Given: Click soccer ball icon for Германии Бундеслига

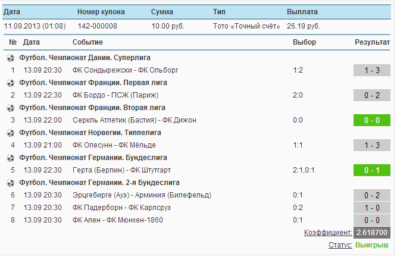Looking at the screenshot, I should click(x=10, y=158).
